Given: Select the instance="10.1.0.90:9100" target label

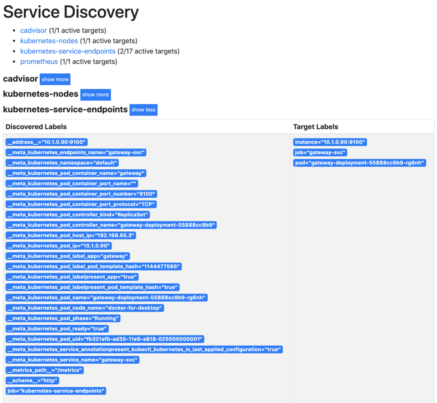Looking at the screenshot, I should coord(330,142).
